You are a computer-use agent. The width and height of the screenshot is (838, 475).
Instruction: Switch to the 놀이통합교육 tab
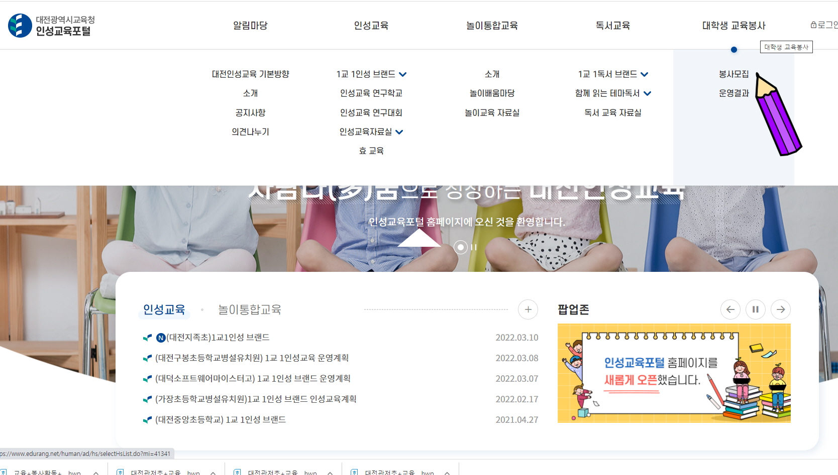click(x=249, y=309)
